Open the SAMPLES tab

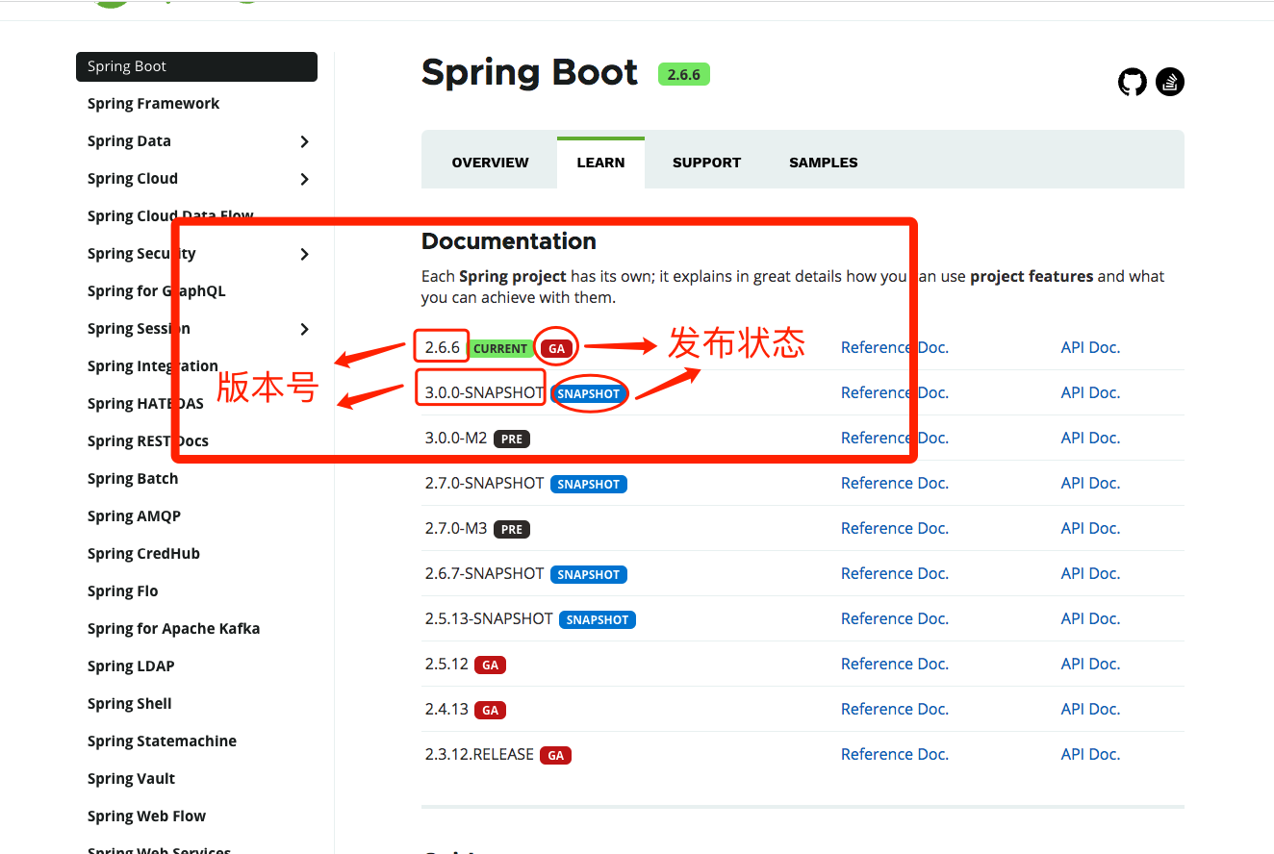coord(823,162)
